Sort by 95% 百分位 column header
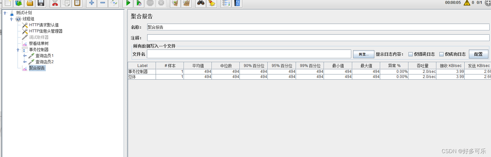 [x=282, y=65]
